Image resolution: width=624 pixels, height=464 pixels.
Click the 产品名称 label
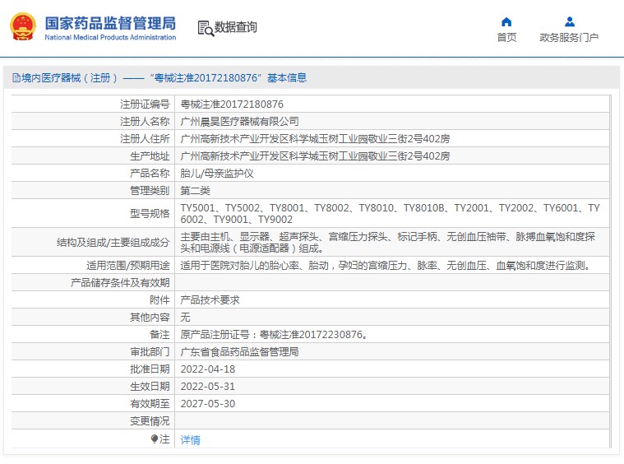pos(150,174)
